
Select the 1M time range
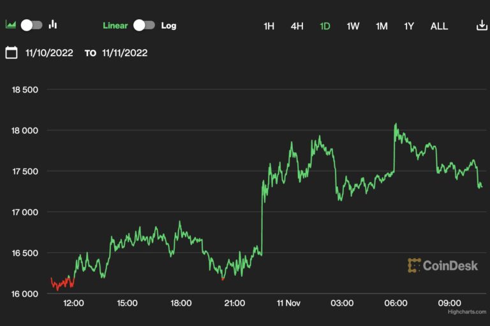[x=382, y=26]
